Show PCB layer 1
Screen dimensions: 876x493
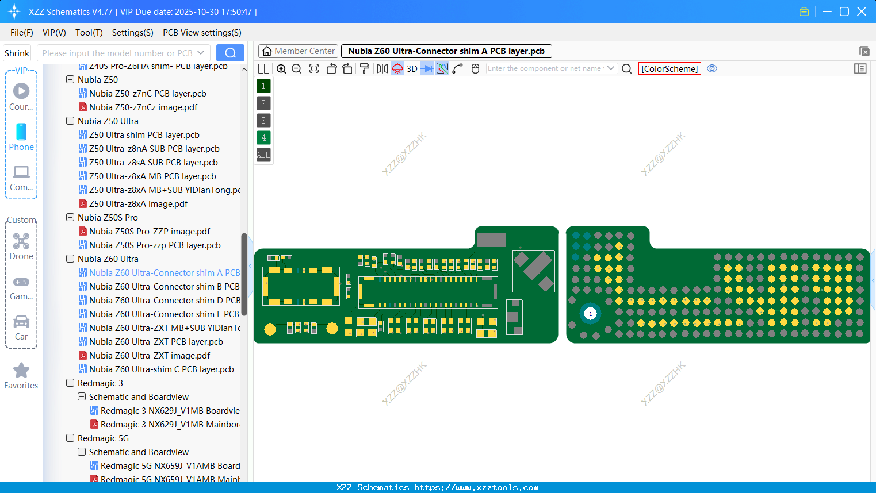[x=263, y=86]
